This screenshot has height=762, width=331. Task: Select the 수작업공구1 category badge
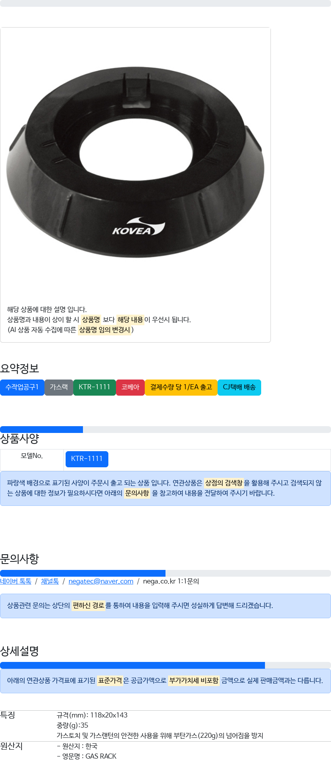[22, 387]
